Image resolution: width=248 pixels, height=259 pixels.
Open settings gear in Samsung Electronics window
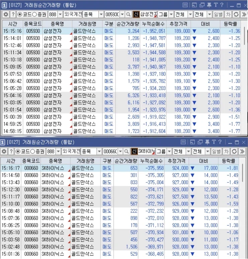pyautogui.click(x=6, y=14)
